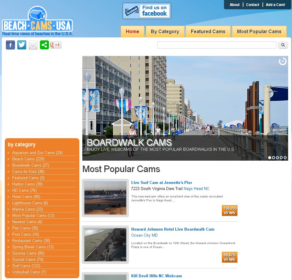Screen dimensions: 292x280
Task: Open Hotel Cams category
Action: coord(26,197)
